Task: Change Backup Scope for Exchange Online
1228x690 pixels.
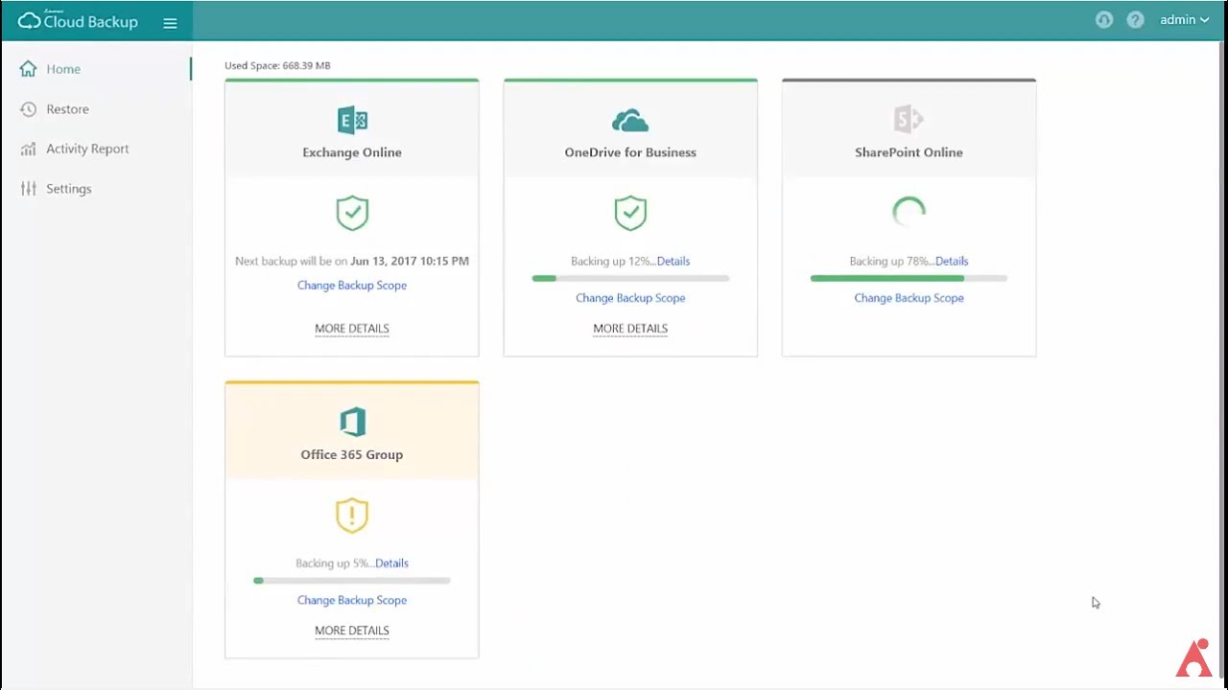Action: [x=352, y=286]
